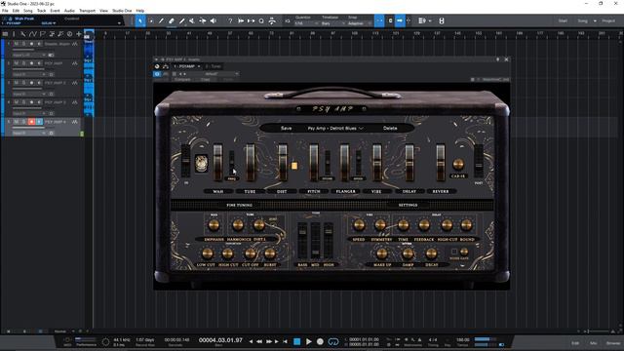Image resolution: width=624 pixels, height=351 pixels.
Task: Click the Project page button
Action: pos(608,20)
